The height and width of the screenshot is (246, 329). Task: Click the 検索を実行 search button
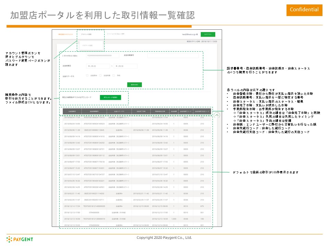134,84
